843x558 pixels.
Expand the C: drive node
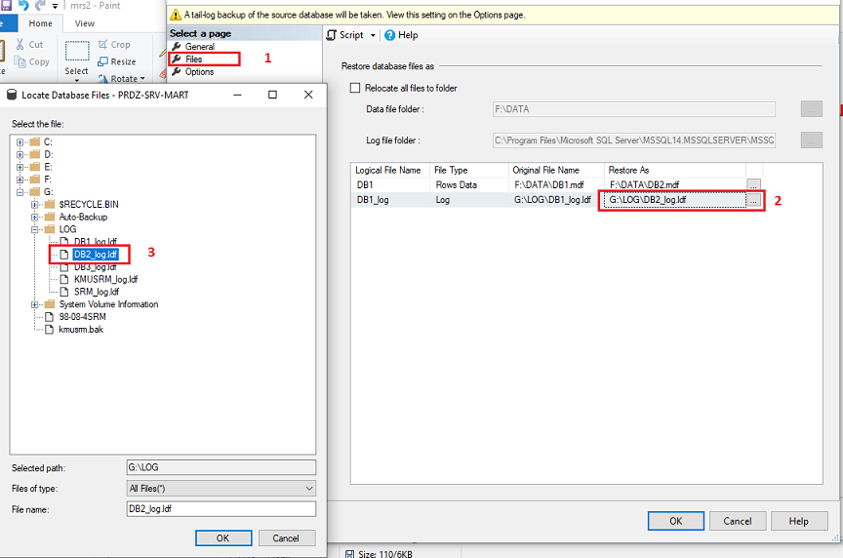[20, 142]
